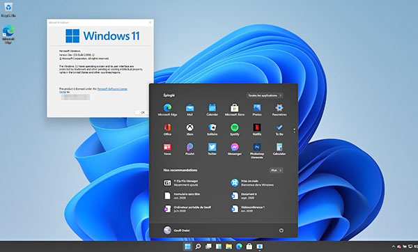This screenshot has width=418, height=252.
Task: Open the Photos app
Action: click(x=257, y=110)
